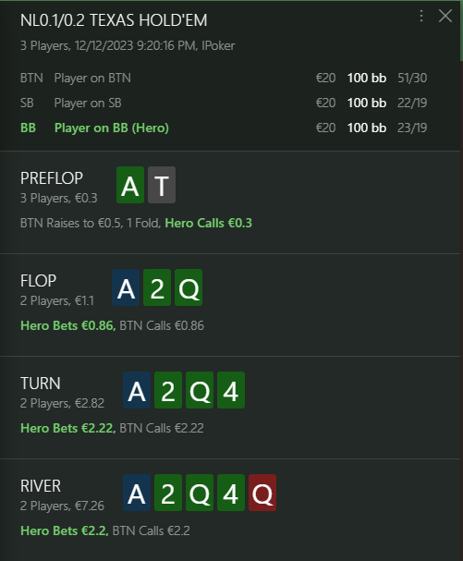The width and height of the screenshot is (463, 561).
Task: Close the hand history panel
Action: point(445,16)
